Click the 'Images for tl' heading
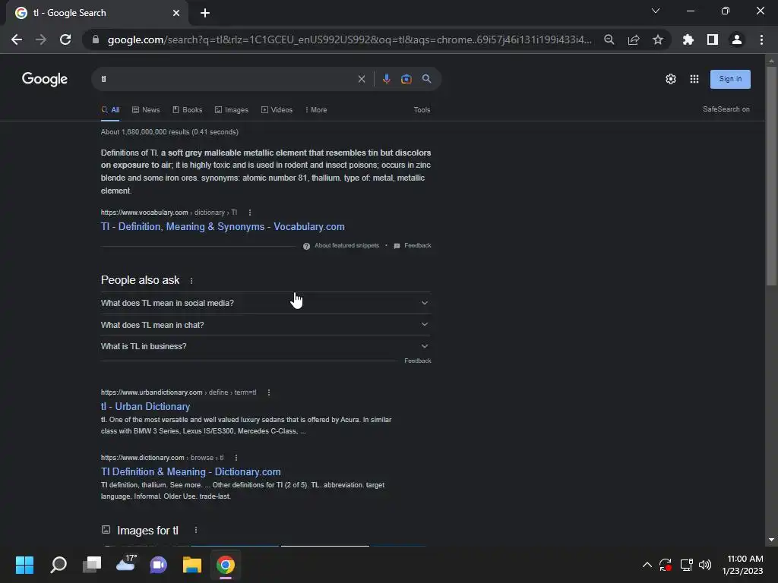 pos(147,531)
